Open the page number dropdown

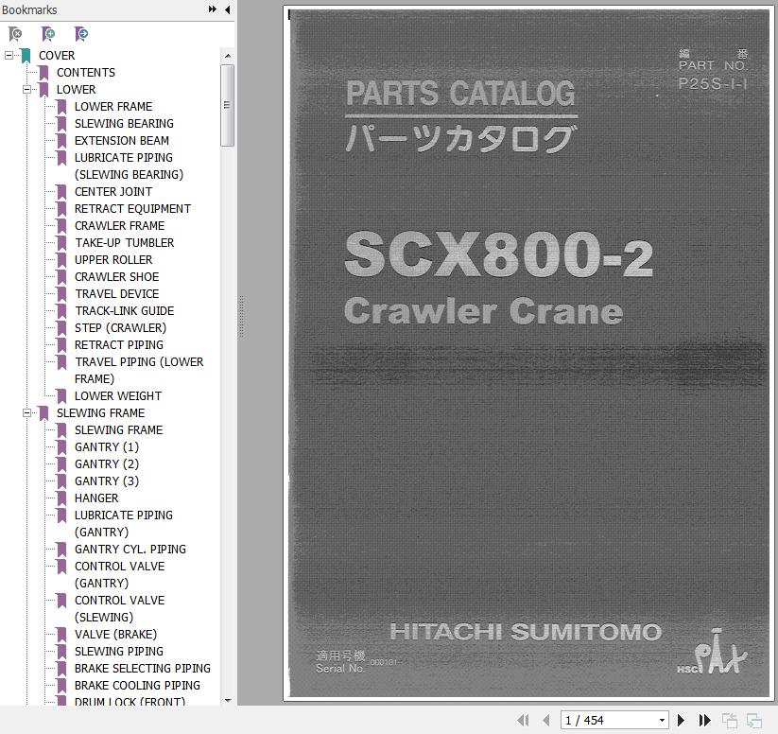point(662,720)
